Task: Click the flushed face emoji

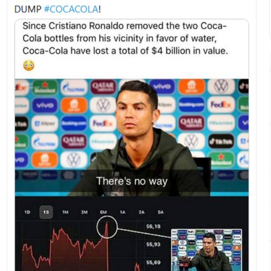Action: click(x=28, y=65)
